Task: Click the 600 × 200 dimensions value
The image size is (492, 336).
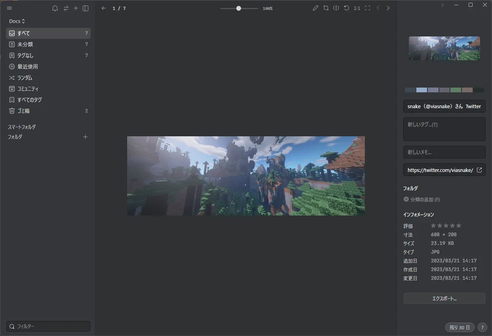Action: 444,235
